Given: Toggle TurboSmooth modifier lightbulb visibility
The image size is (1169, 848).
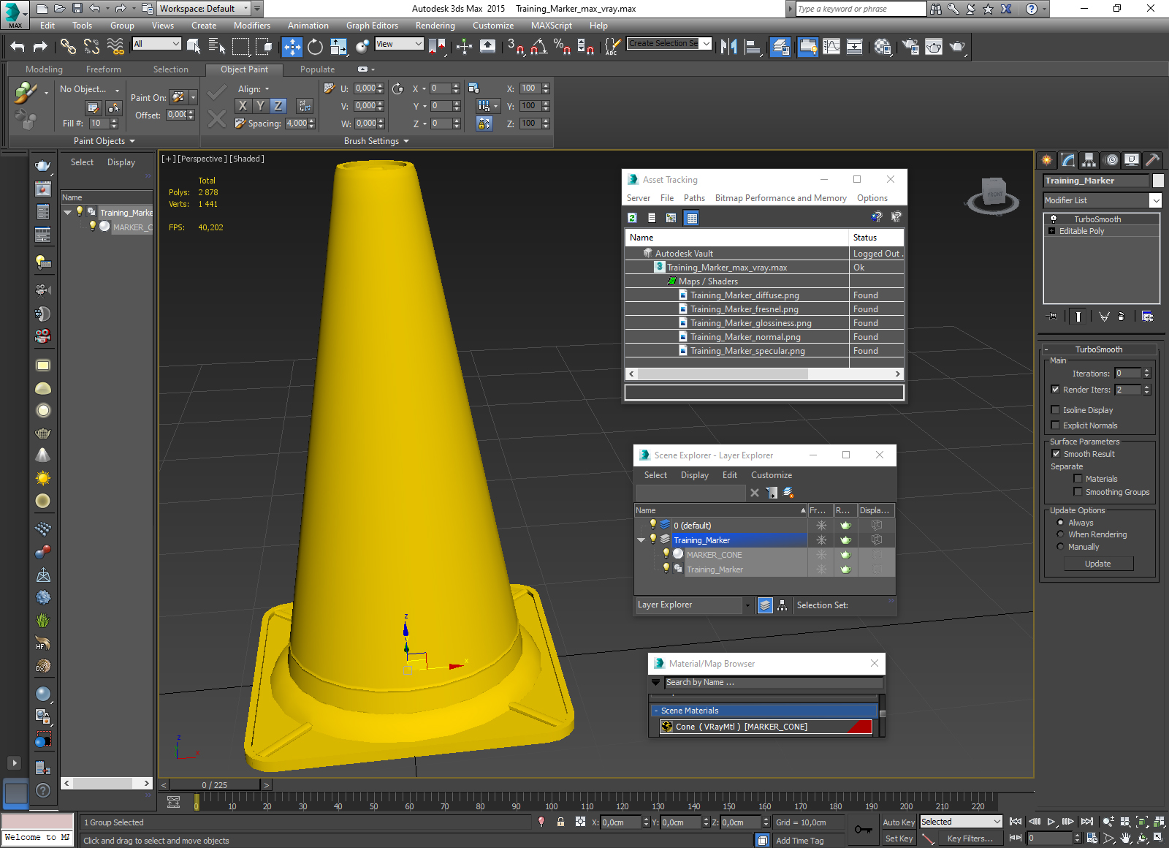Looking at the screenshot, I should click(1054, 219).
